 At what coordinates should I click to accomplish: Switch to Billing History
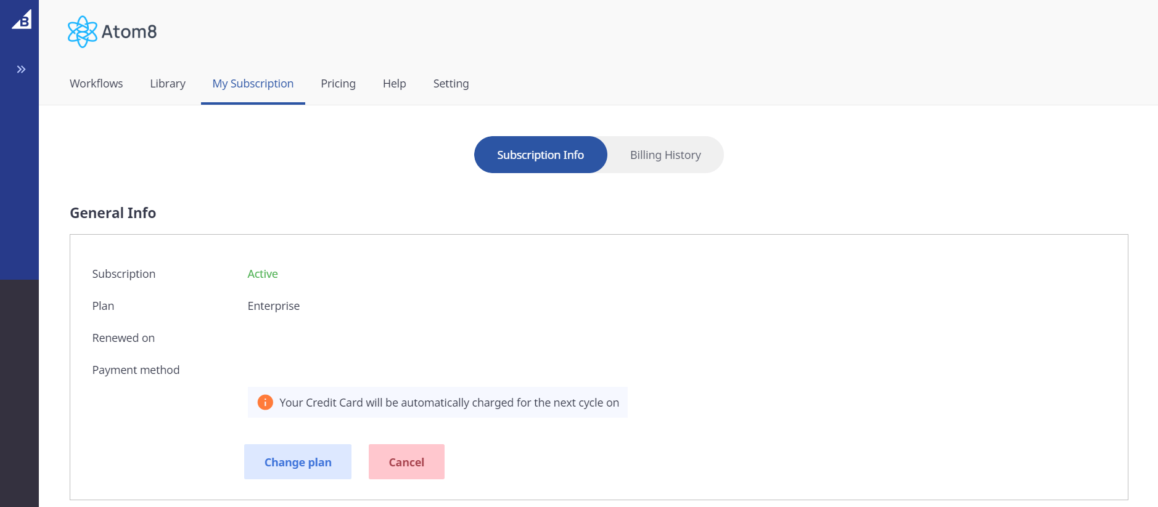coord(665,155)
